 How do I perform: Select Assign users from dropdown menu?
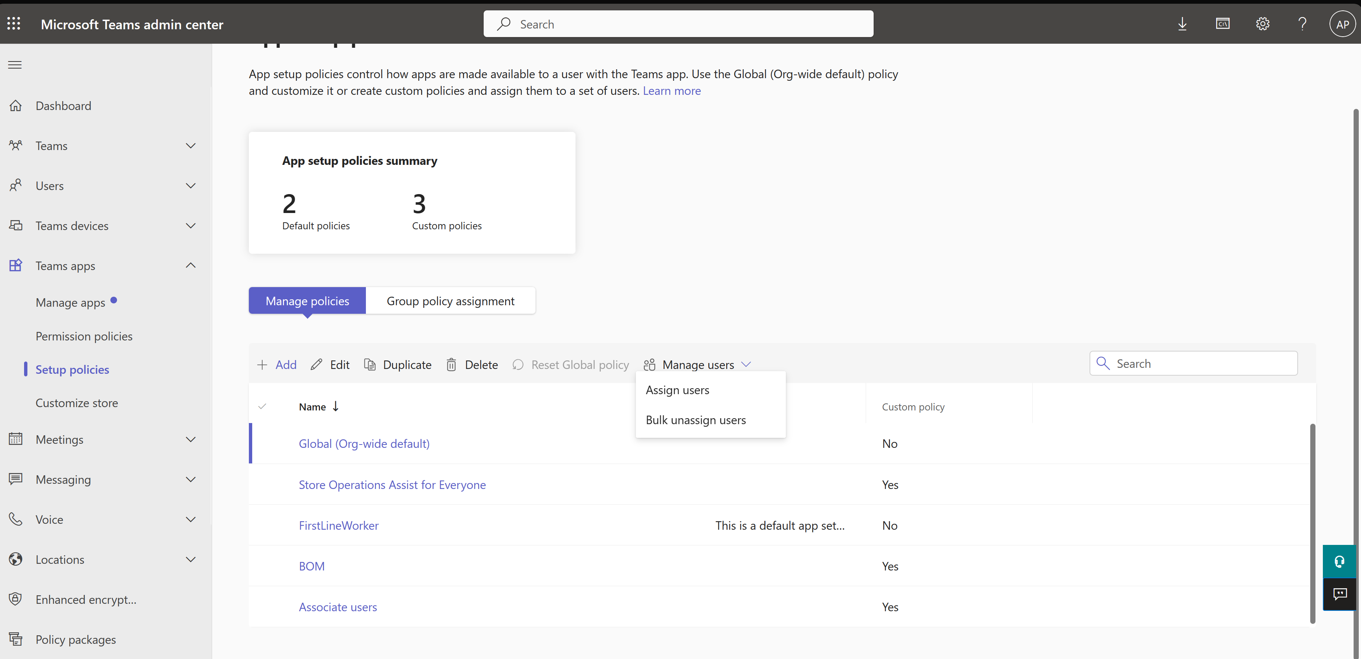coord(676,389)
